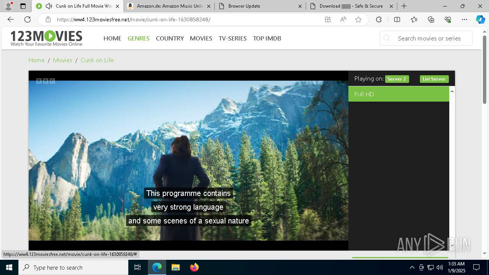
Task: Open the HOME menu item
Action: point(112,38)
